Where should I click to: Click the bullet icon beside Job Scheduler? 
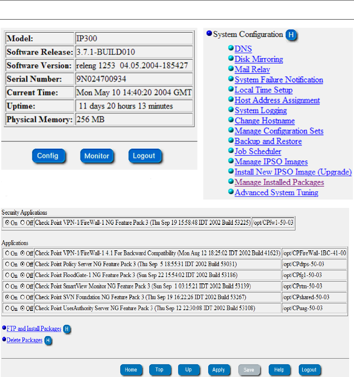(231, 150)
